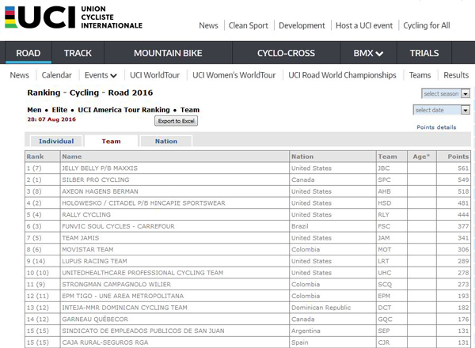Screen dimensions: 475x348
Task: Click CAJA RURAL-SEGUROS RGA team name
Action: tap(105, 342)
